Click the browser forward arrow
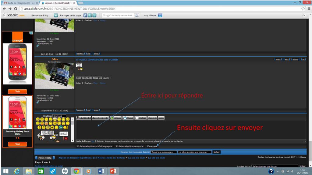The image size is (312, 175). [10, 9]
